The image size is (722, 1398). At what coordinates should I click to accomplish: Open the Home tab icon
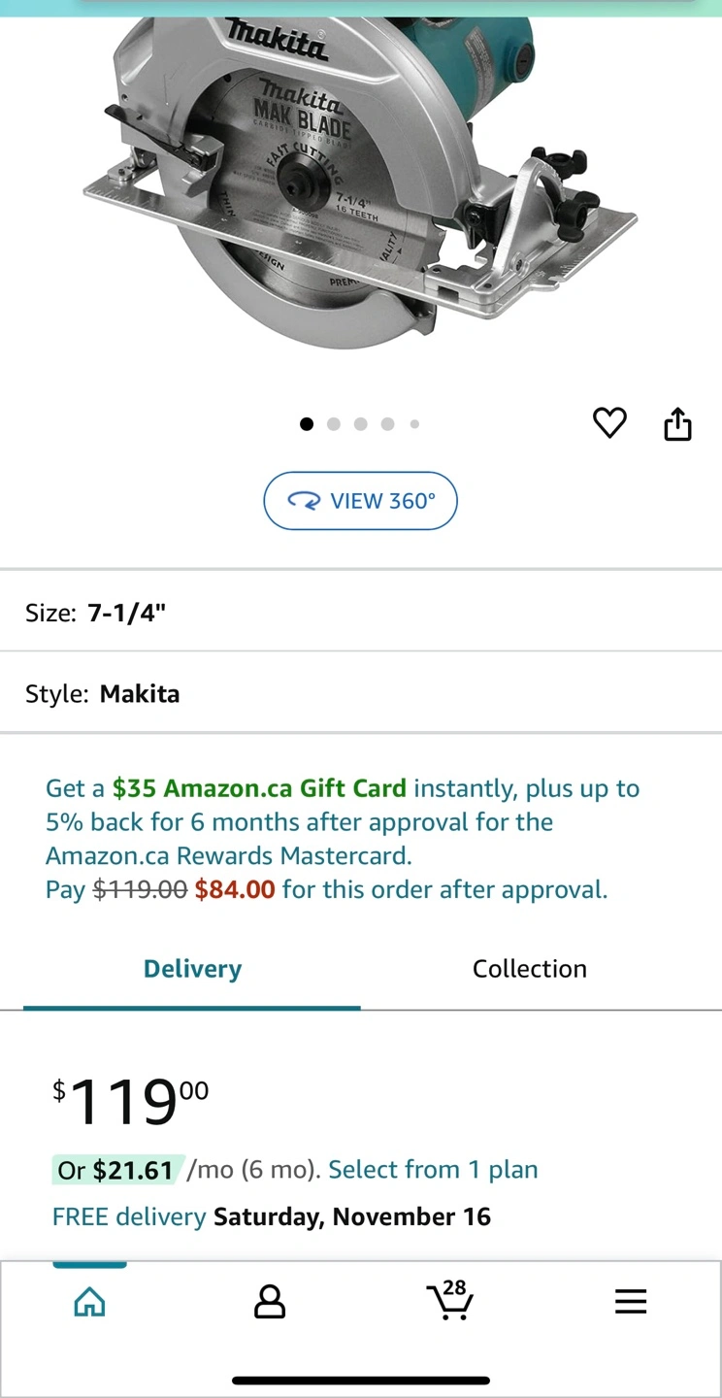pos(89,1302)
